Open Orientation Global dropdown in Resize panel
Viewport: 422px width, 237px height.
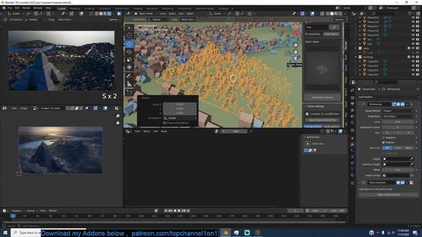point(180,118)
